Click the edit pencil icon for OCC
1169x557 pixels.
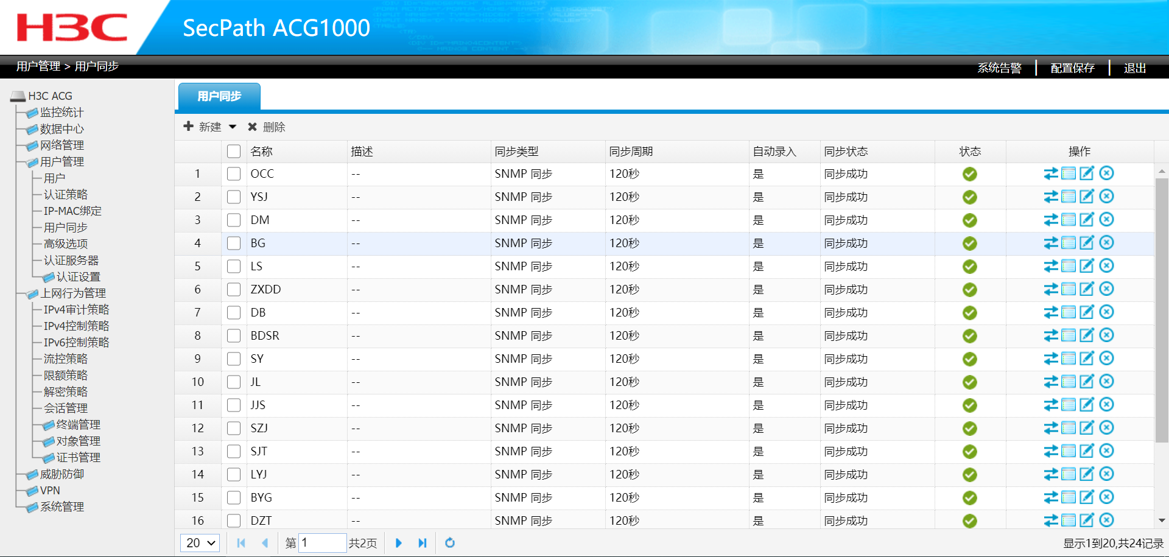click(x=1087, y=173)
